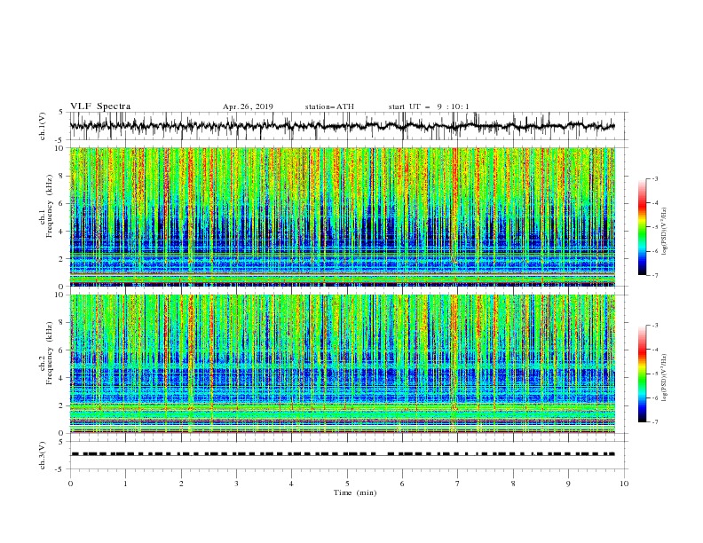Click the 'start UT = 9:10:1' text

click(429, 106)
